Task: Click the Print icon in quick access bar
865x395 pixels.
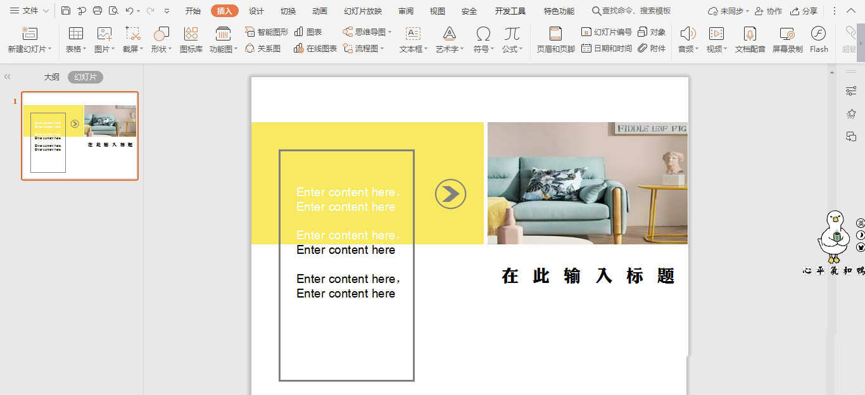Action: coord(97,11)
